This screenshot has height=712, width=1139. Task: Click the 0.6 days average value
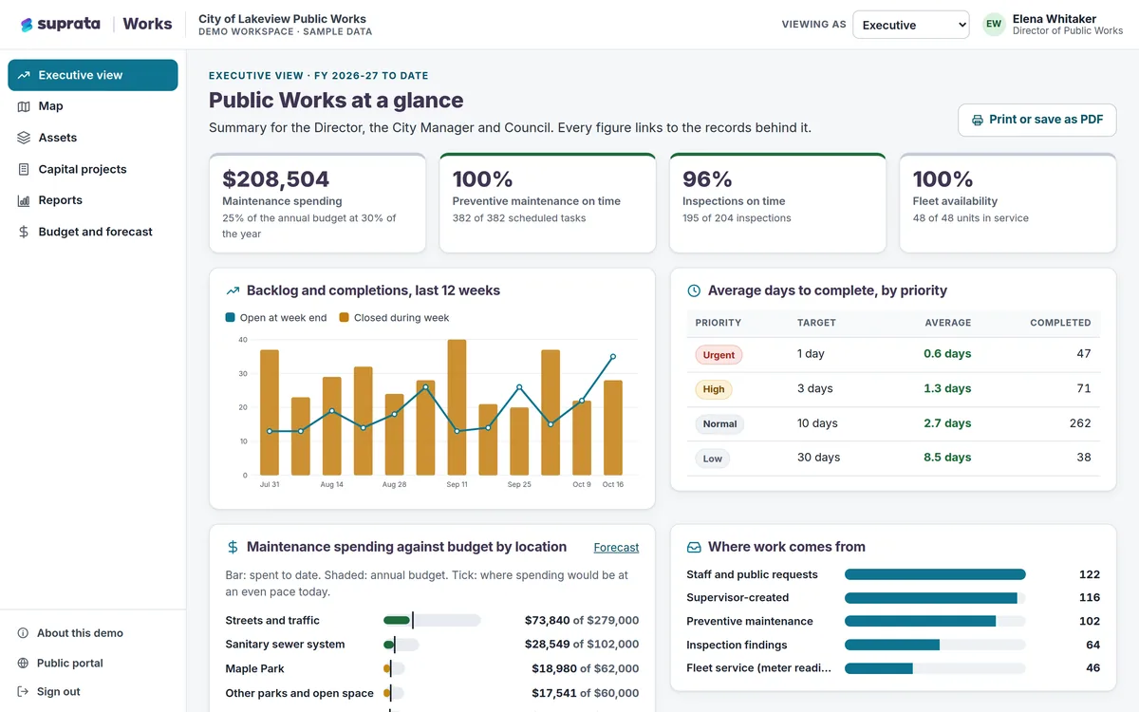pyautogui.click(x=947, y=354)
